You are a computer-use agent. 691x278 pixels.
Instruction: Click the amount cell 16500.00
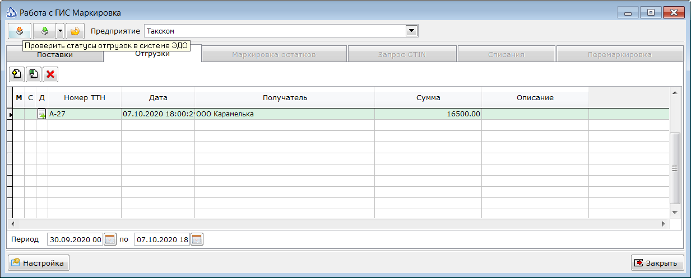(428, 114)
